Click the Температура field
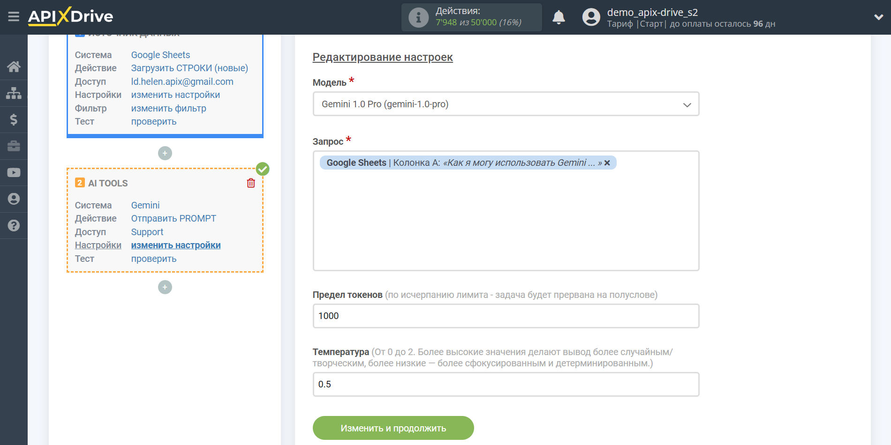The width and height of the screenshot is (891, 445). tap(506, 384)
